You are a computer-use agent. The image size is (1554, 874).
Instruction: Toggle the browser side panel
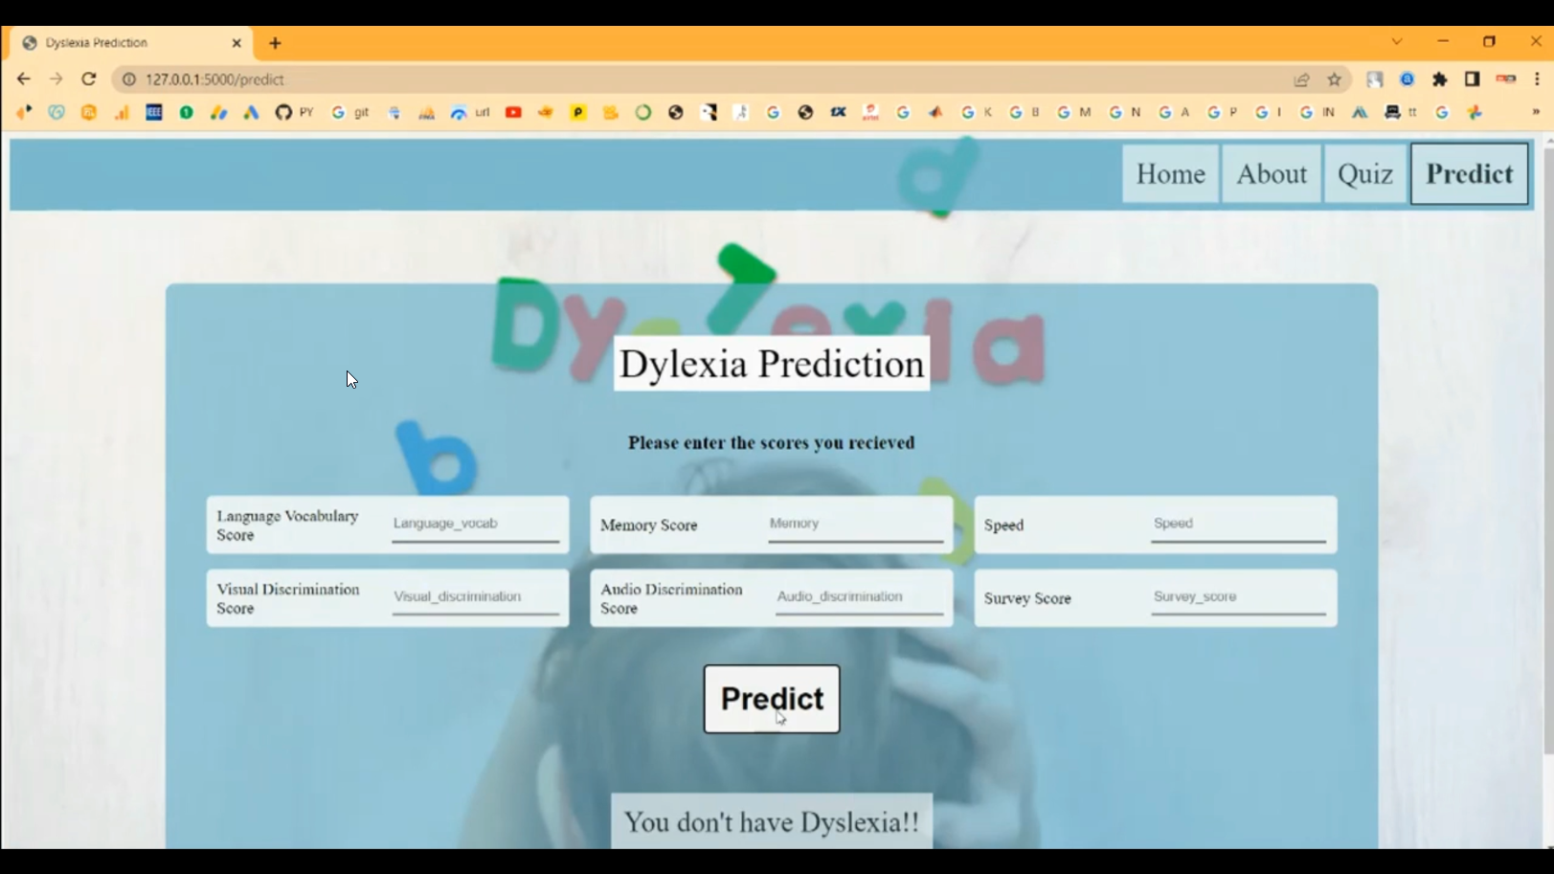coord(1473,79)
